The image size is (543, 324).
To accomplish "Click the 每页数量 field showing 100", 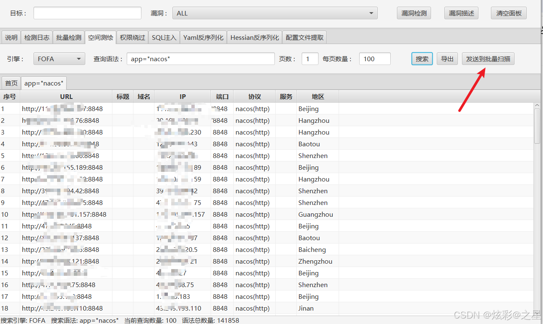I will 375,59.
